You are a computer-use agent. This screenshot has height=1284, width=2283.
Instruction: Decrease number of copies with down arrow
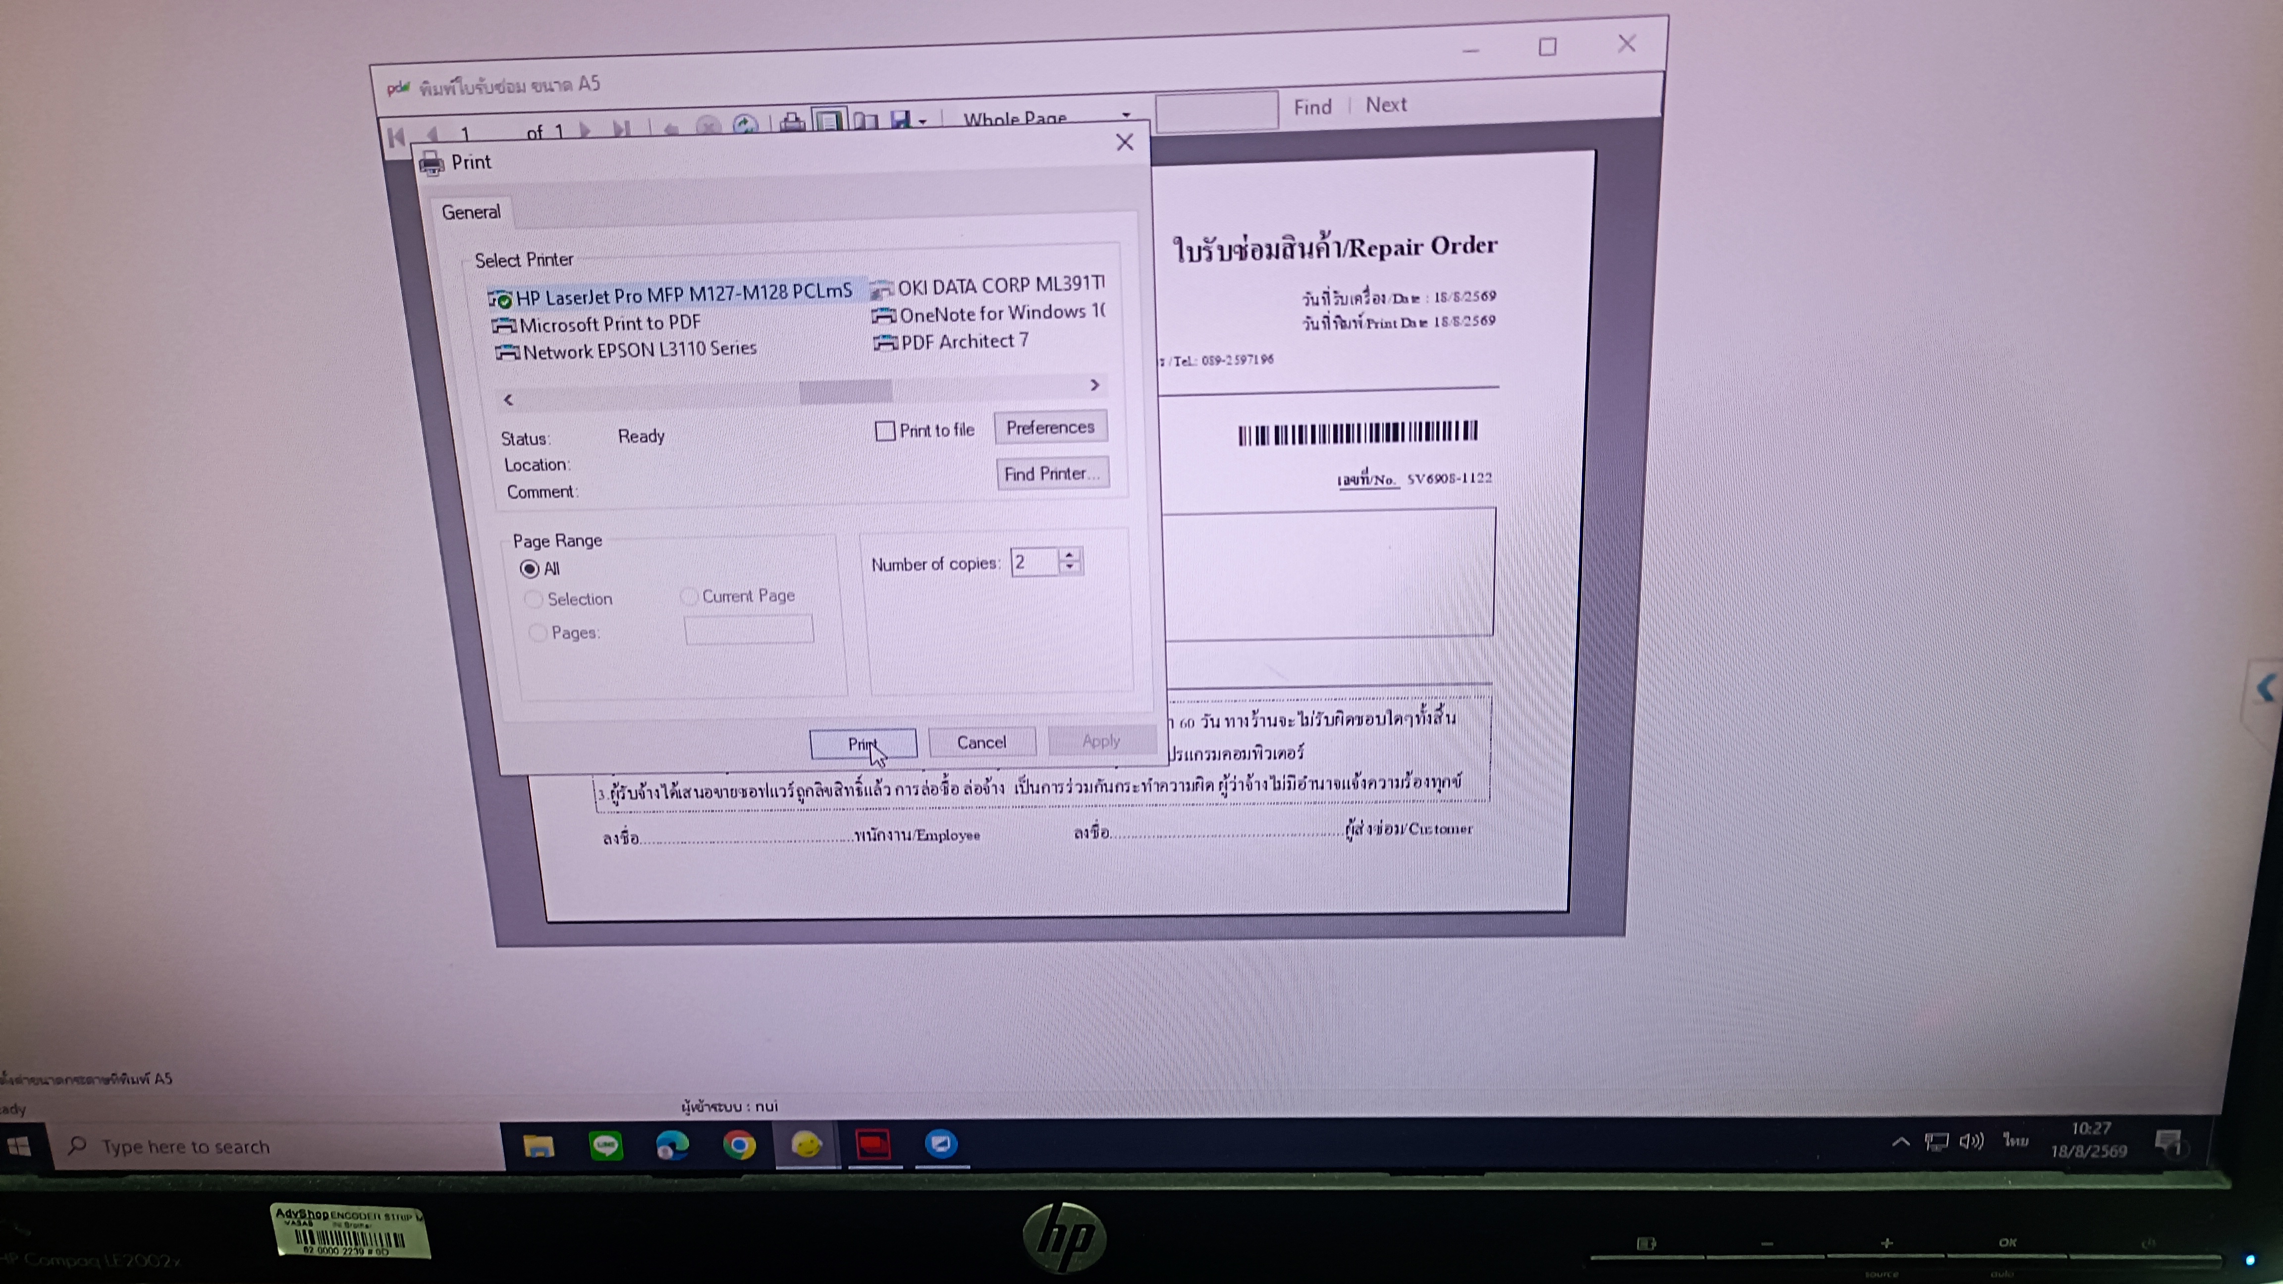(1071, 567)
